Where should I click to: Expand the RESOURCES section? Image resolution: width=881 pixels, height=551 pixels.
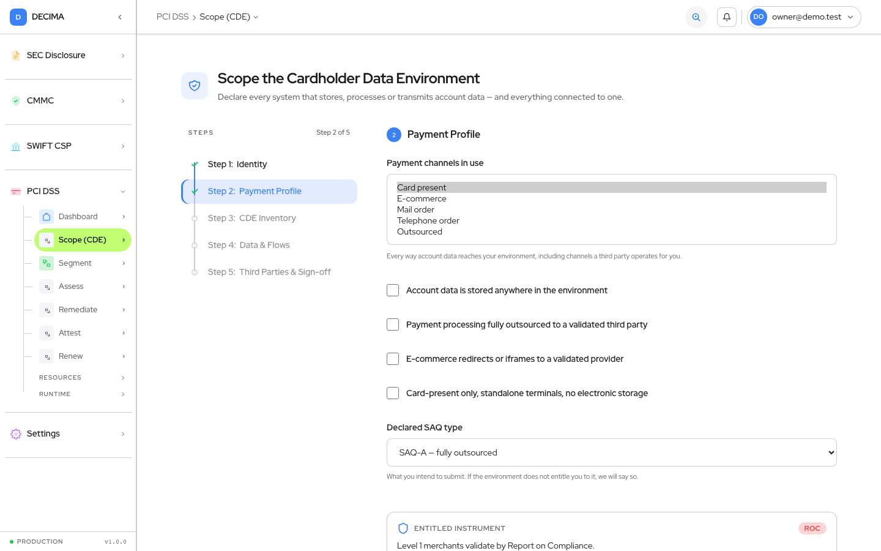[82, 378]
